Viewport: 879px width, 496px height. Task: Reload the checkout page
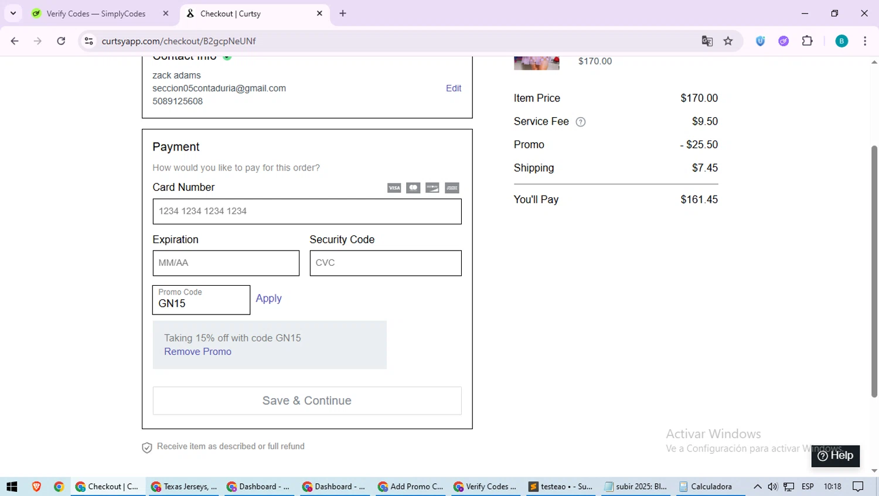point(61,41)
